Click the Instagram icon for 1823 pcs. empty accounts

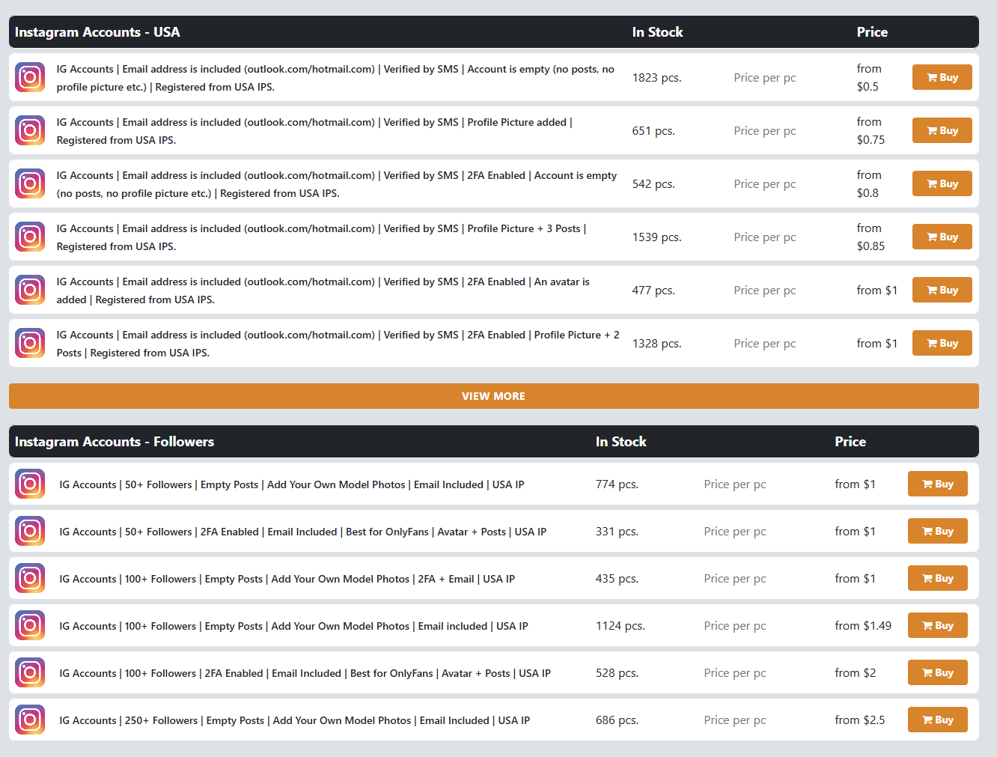(x=30, y=77)
